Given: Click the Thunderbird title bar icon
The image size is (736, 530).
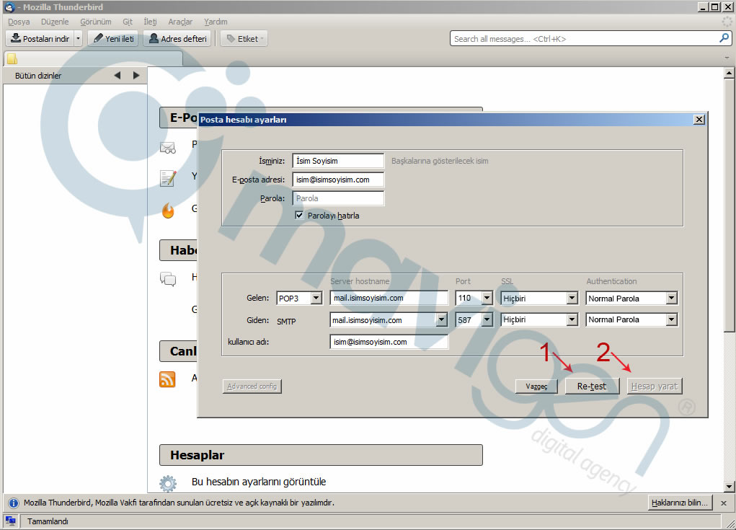Looking at the screenshot, I should click(x=9, y=7).
